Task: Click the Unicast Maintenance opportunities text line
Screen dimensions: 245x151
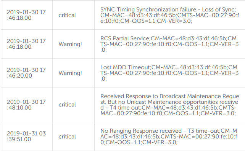Action: (x=169, y=102)
